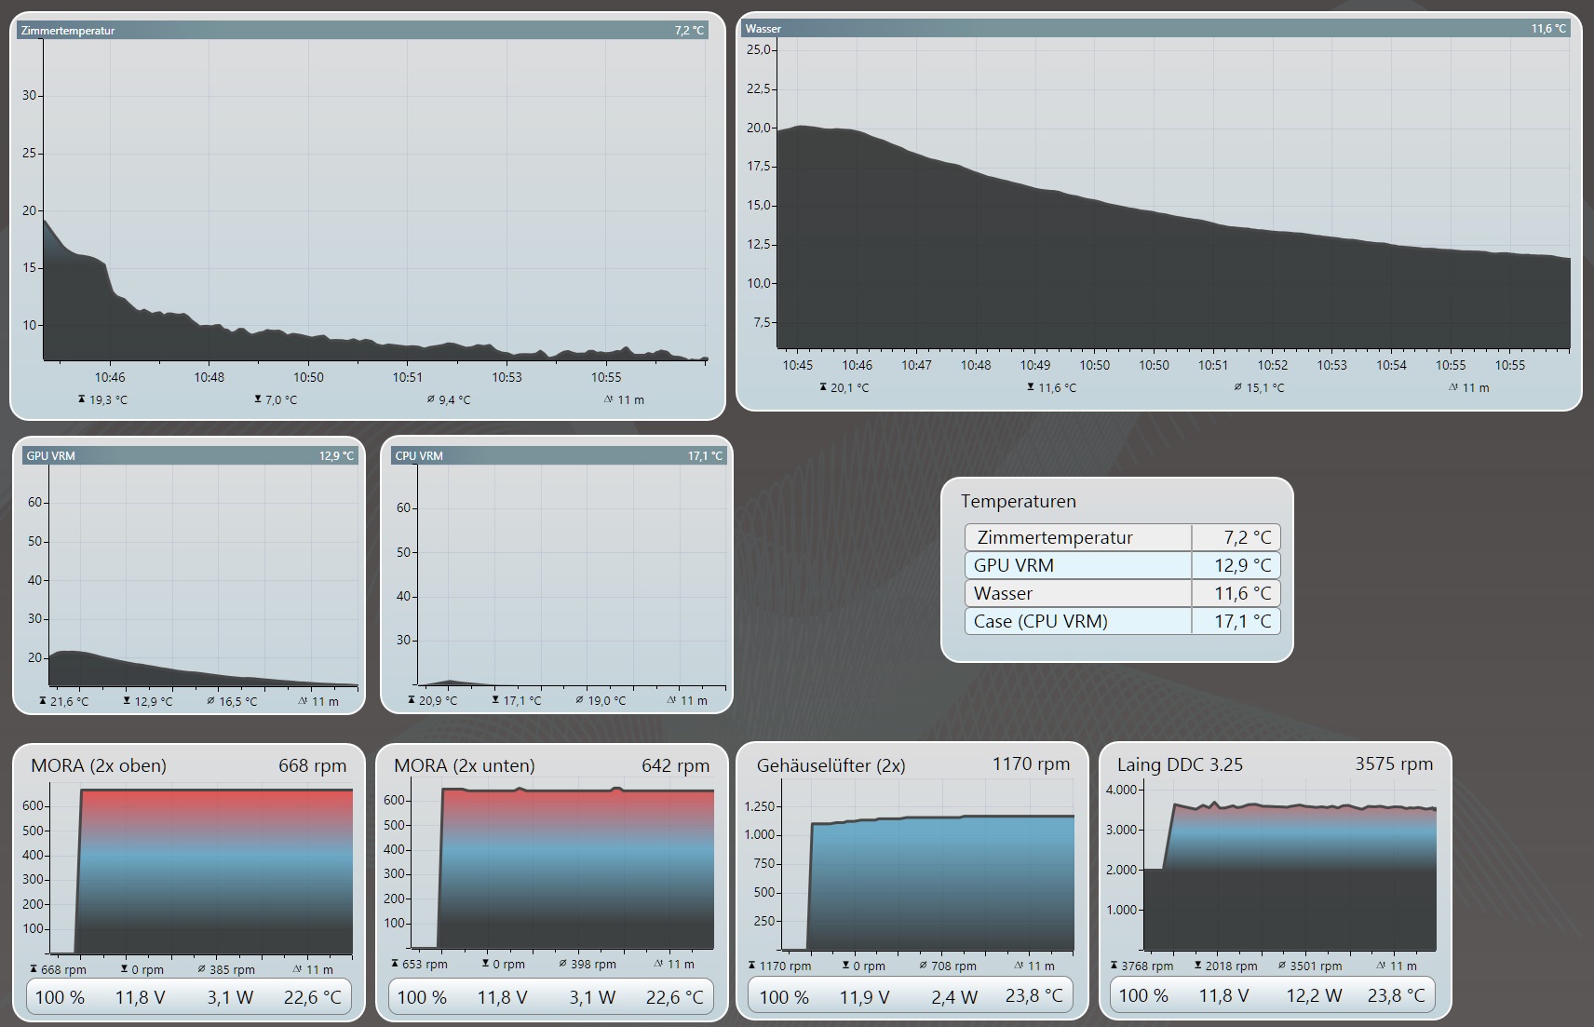Screen dimensions: 1594x1027
Task: Click the 668 rpm reading in MORA (2x oben) header
Action: coord(313,766)
